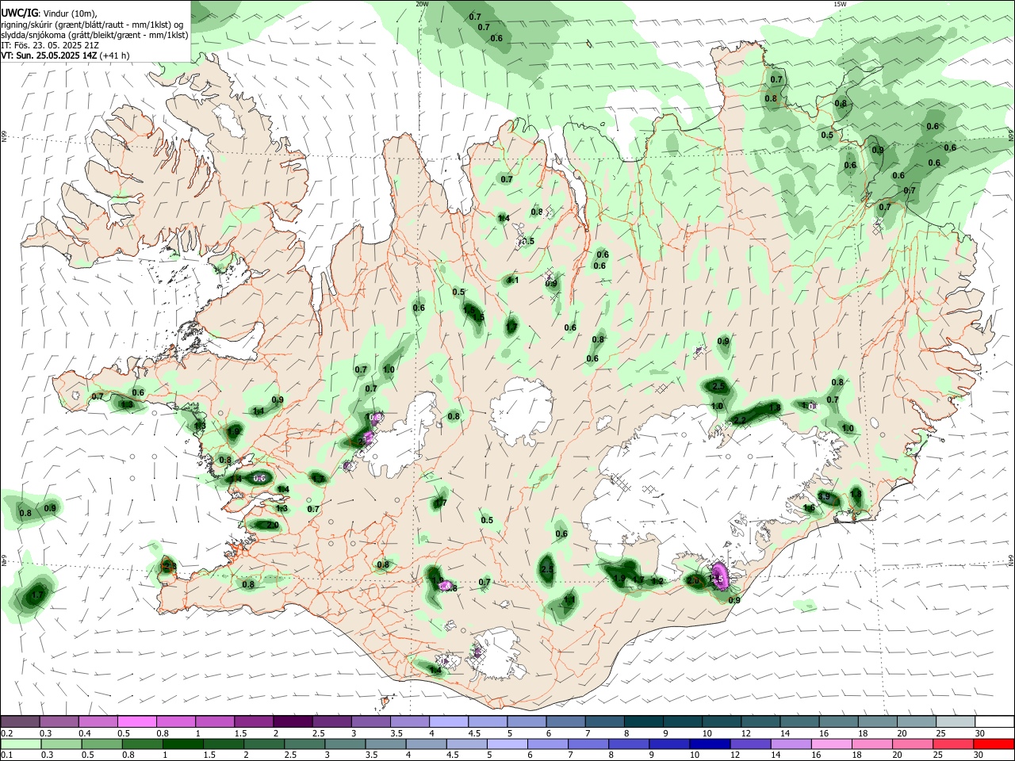Select the dark blue 10 mm rain legend swatch
This screenshot has height=761, width=1015.
pyautogui.click(x=709, y=744)
